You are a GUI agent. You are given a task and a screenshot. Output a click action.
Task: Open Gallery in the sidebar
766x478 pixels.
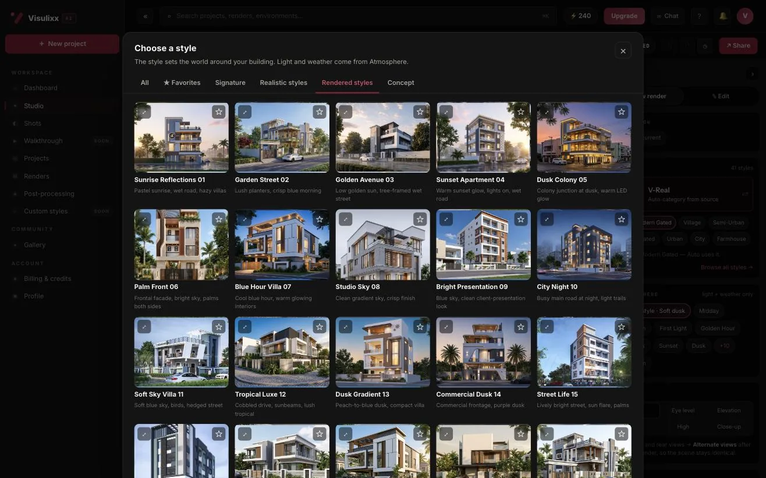coord(62,245)
